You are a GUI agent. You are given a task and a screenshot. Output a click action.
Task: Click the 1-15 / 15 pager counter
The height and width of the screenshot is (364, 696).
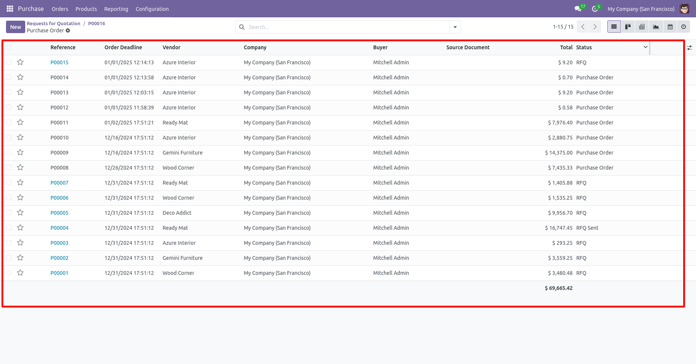563,27
